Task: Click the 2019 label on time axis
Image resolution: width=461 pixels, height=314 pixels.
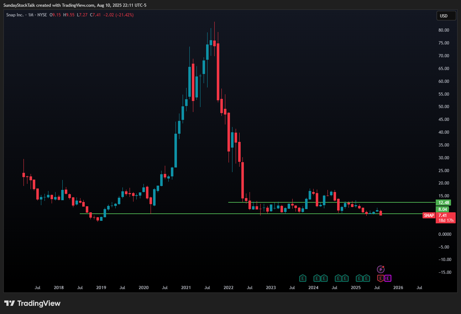Action: (101, 288)
